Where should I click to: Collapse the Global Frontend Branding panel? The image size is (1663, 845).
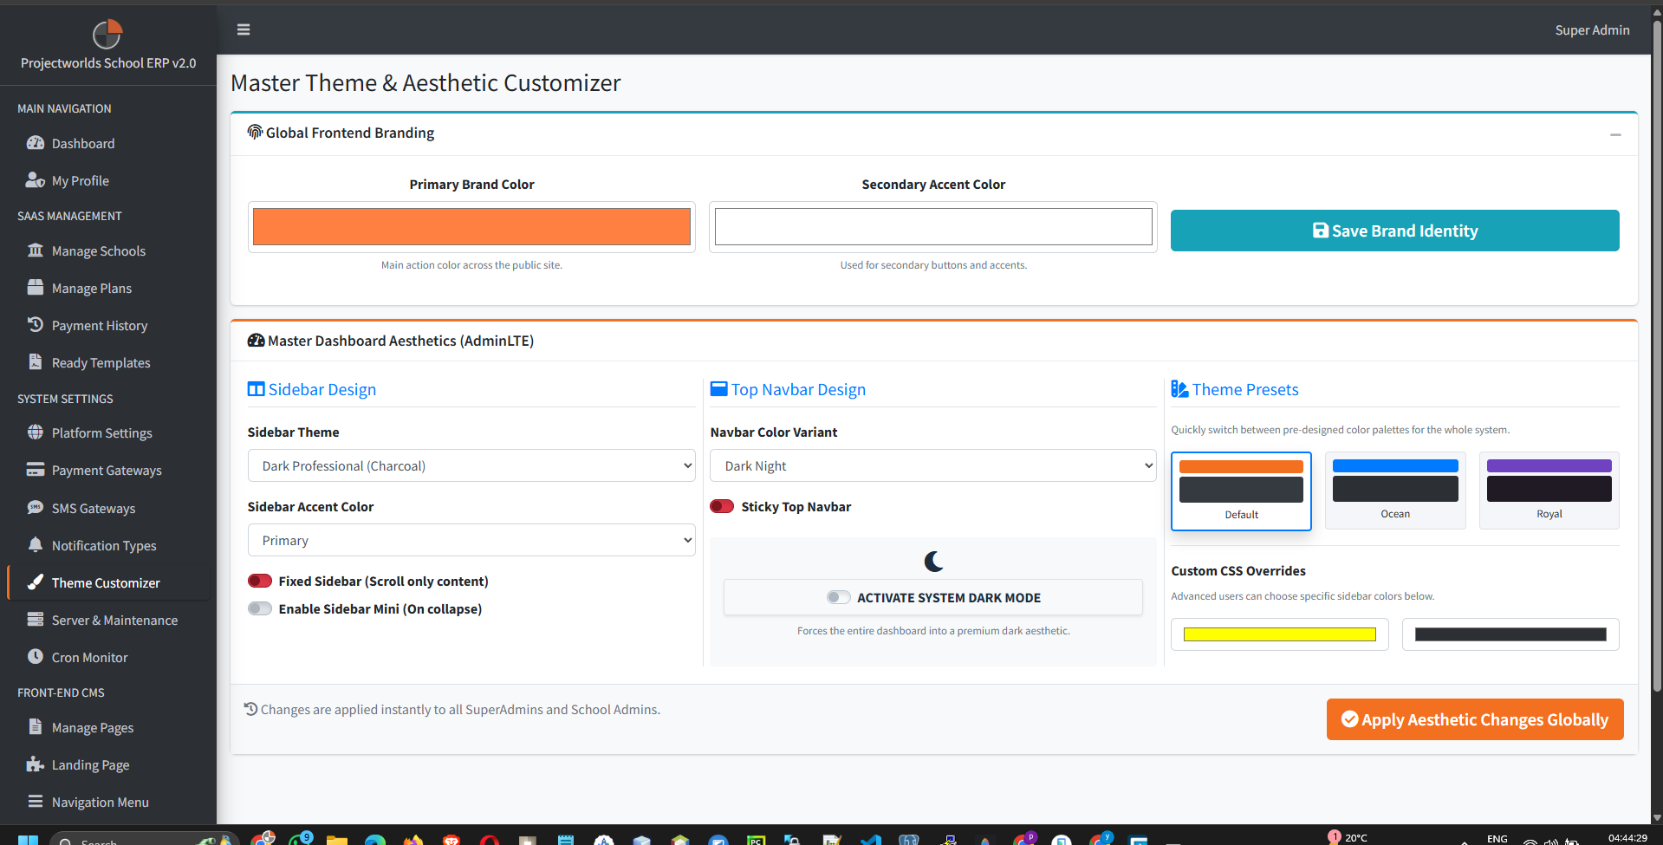(x=1615, y=134)
